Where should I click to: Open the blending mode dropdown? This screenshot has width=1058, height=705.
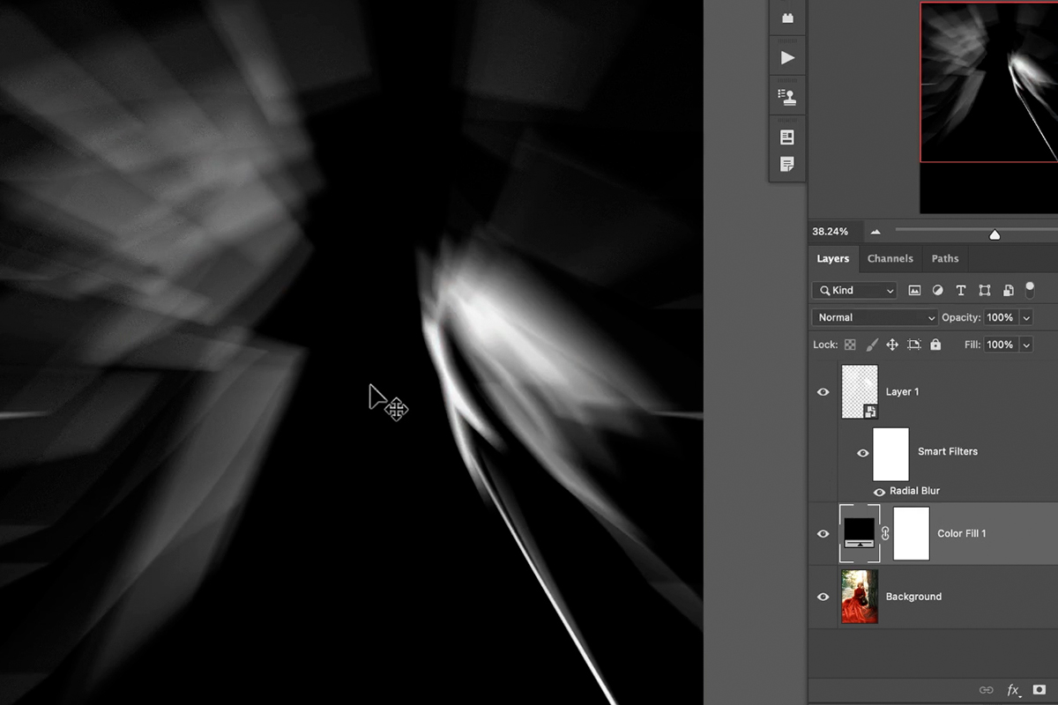coord(873,317)
